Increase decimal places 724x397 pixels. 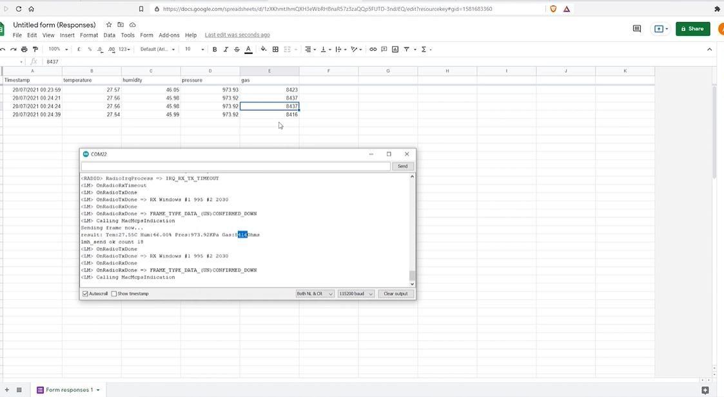(x=112, y=50)
